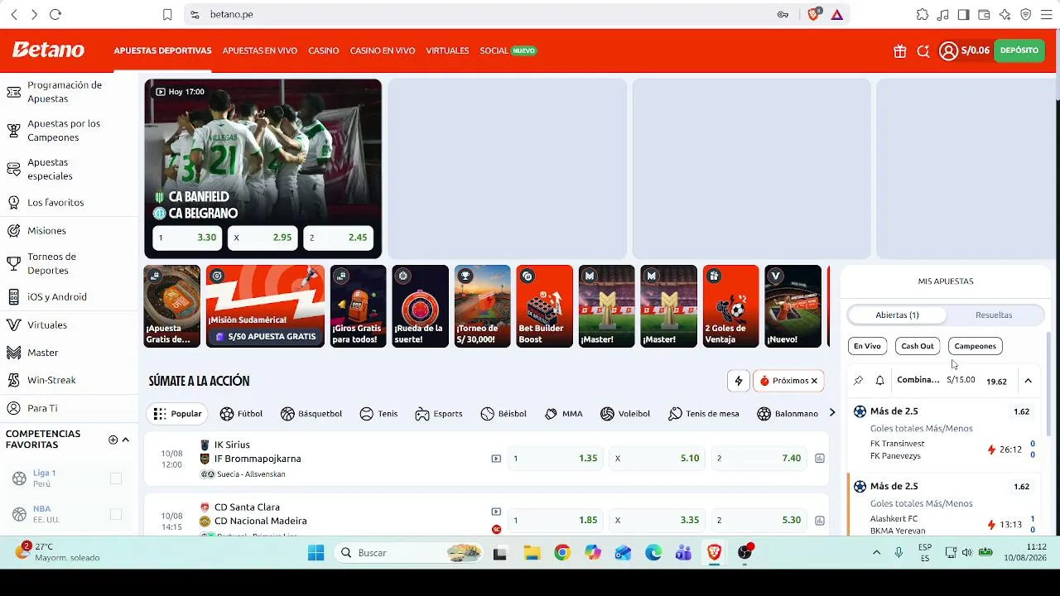
Task: Click the Betano logo
Action: [48, 50]
